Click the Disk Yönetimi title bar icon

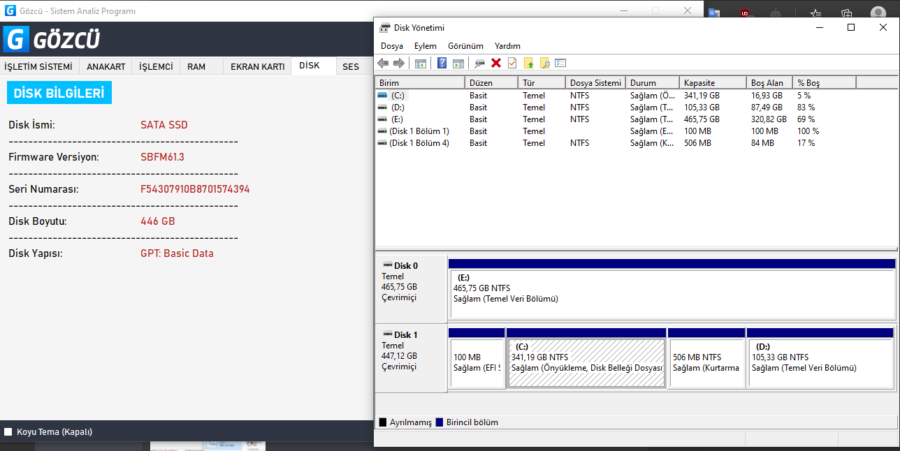pyautogui.click(x=385, y=28)
